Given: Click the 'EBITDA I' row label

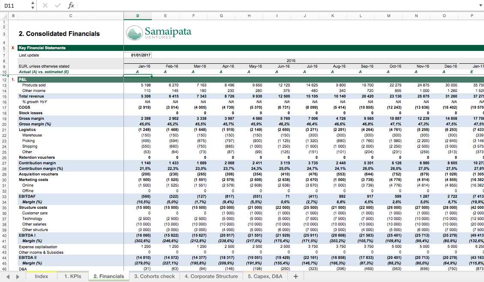Looking at the screenshot, I should [27, 235].
